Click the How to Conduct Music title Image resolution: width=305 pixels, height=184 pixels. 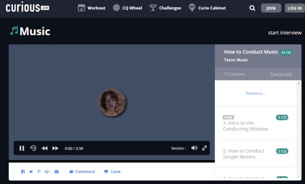(251, 52)
